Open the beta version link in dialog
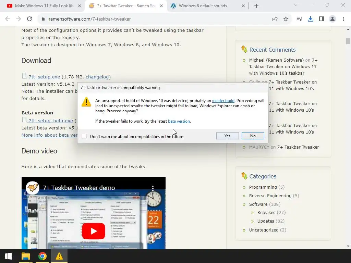 point(179,121)
